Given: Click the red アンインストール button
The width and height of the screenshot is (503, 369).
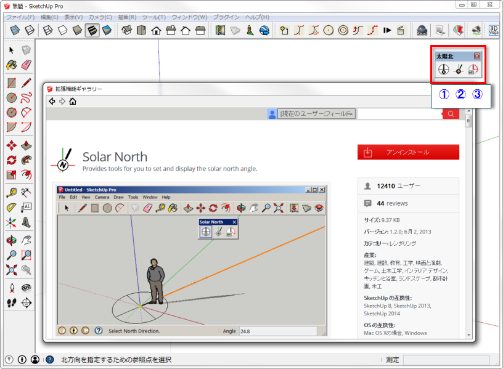Looking at the screenshot, I should (x=408, y=152).
